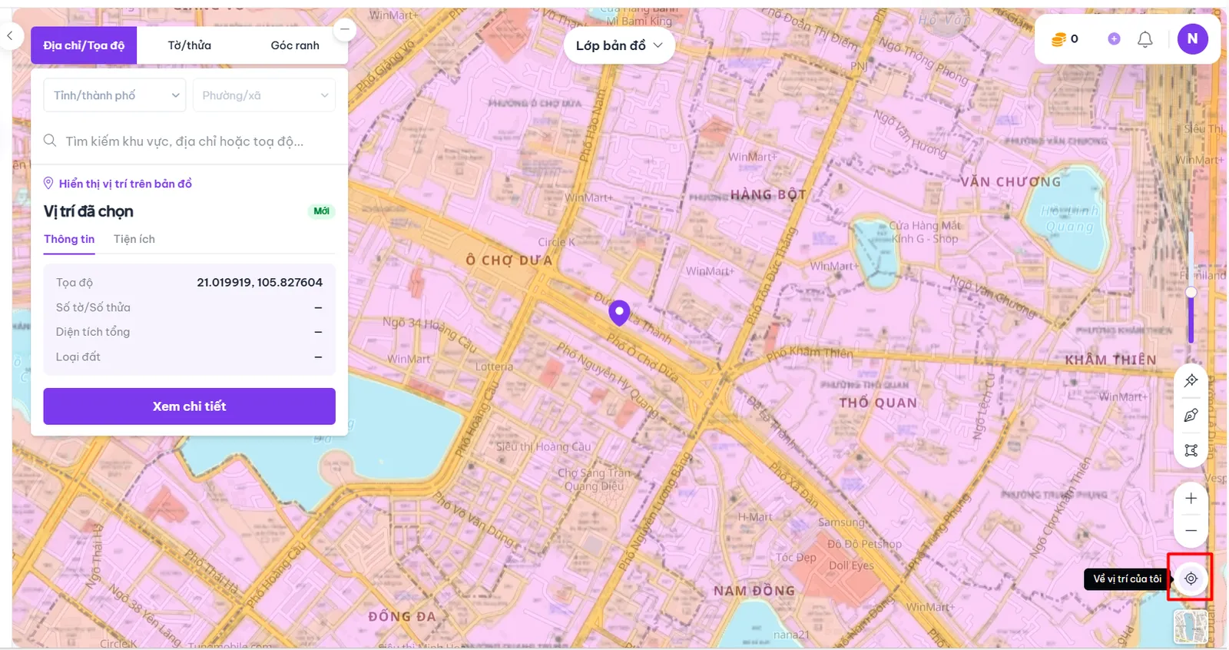
Task: Focus the address search input field
Action: coord(190,141)
